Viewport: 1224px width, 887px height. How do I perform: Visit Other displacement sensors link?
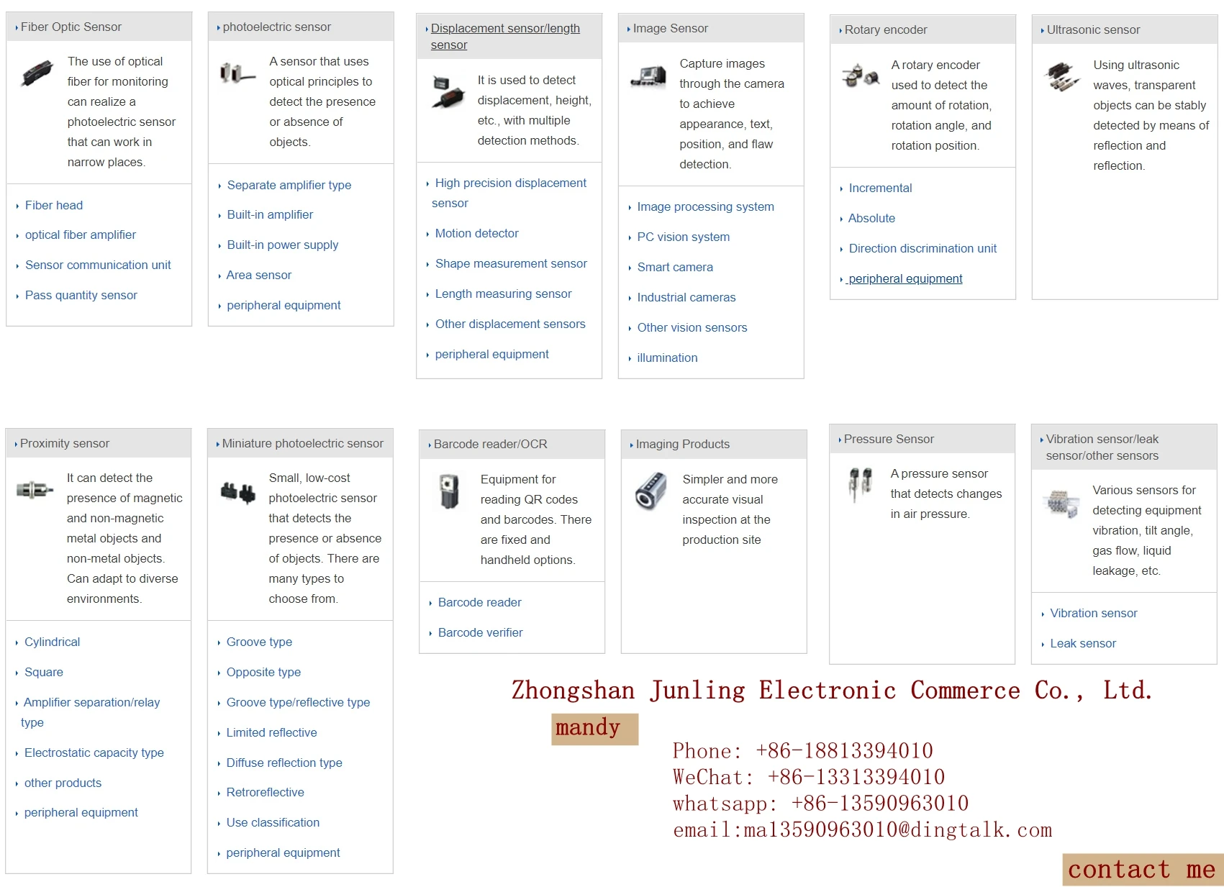(x=510, y=324)
